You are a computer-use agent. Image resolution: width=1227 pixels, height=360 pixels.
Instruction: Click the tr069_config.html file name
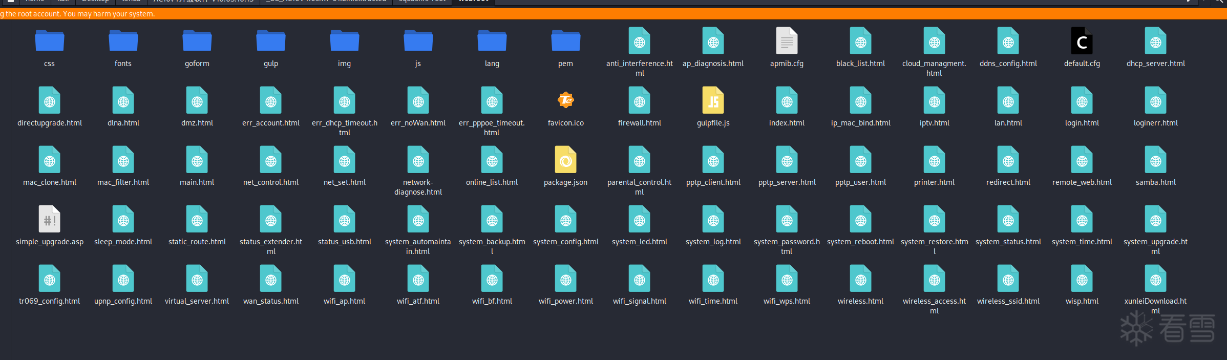[x=49, y=301]
